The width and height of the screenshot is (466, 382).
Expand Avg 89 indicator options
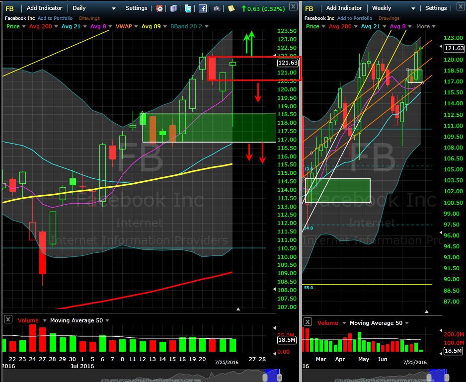coord(165,26)
